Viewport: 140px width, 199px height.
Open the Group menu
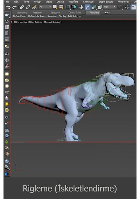click(x=37, y=2)
